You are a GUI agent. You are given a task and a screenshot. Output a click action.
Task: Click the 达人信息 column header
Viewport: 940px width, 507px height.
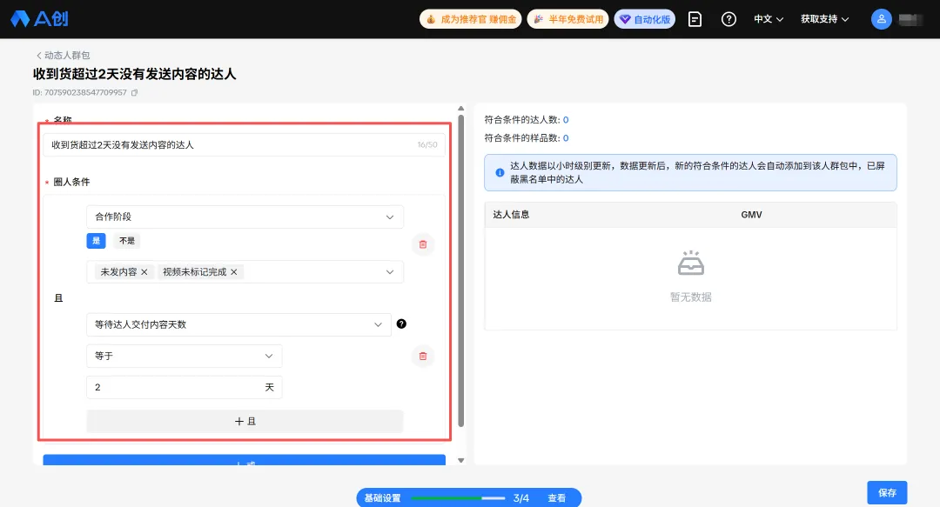pyautogui.click(x=511, y=215)
